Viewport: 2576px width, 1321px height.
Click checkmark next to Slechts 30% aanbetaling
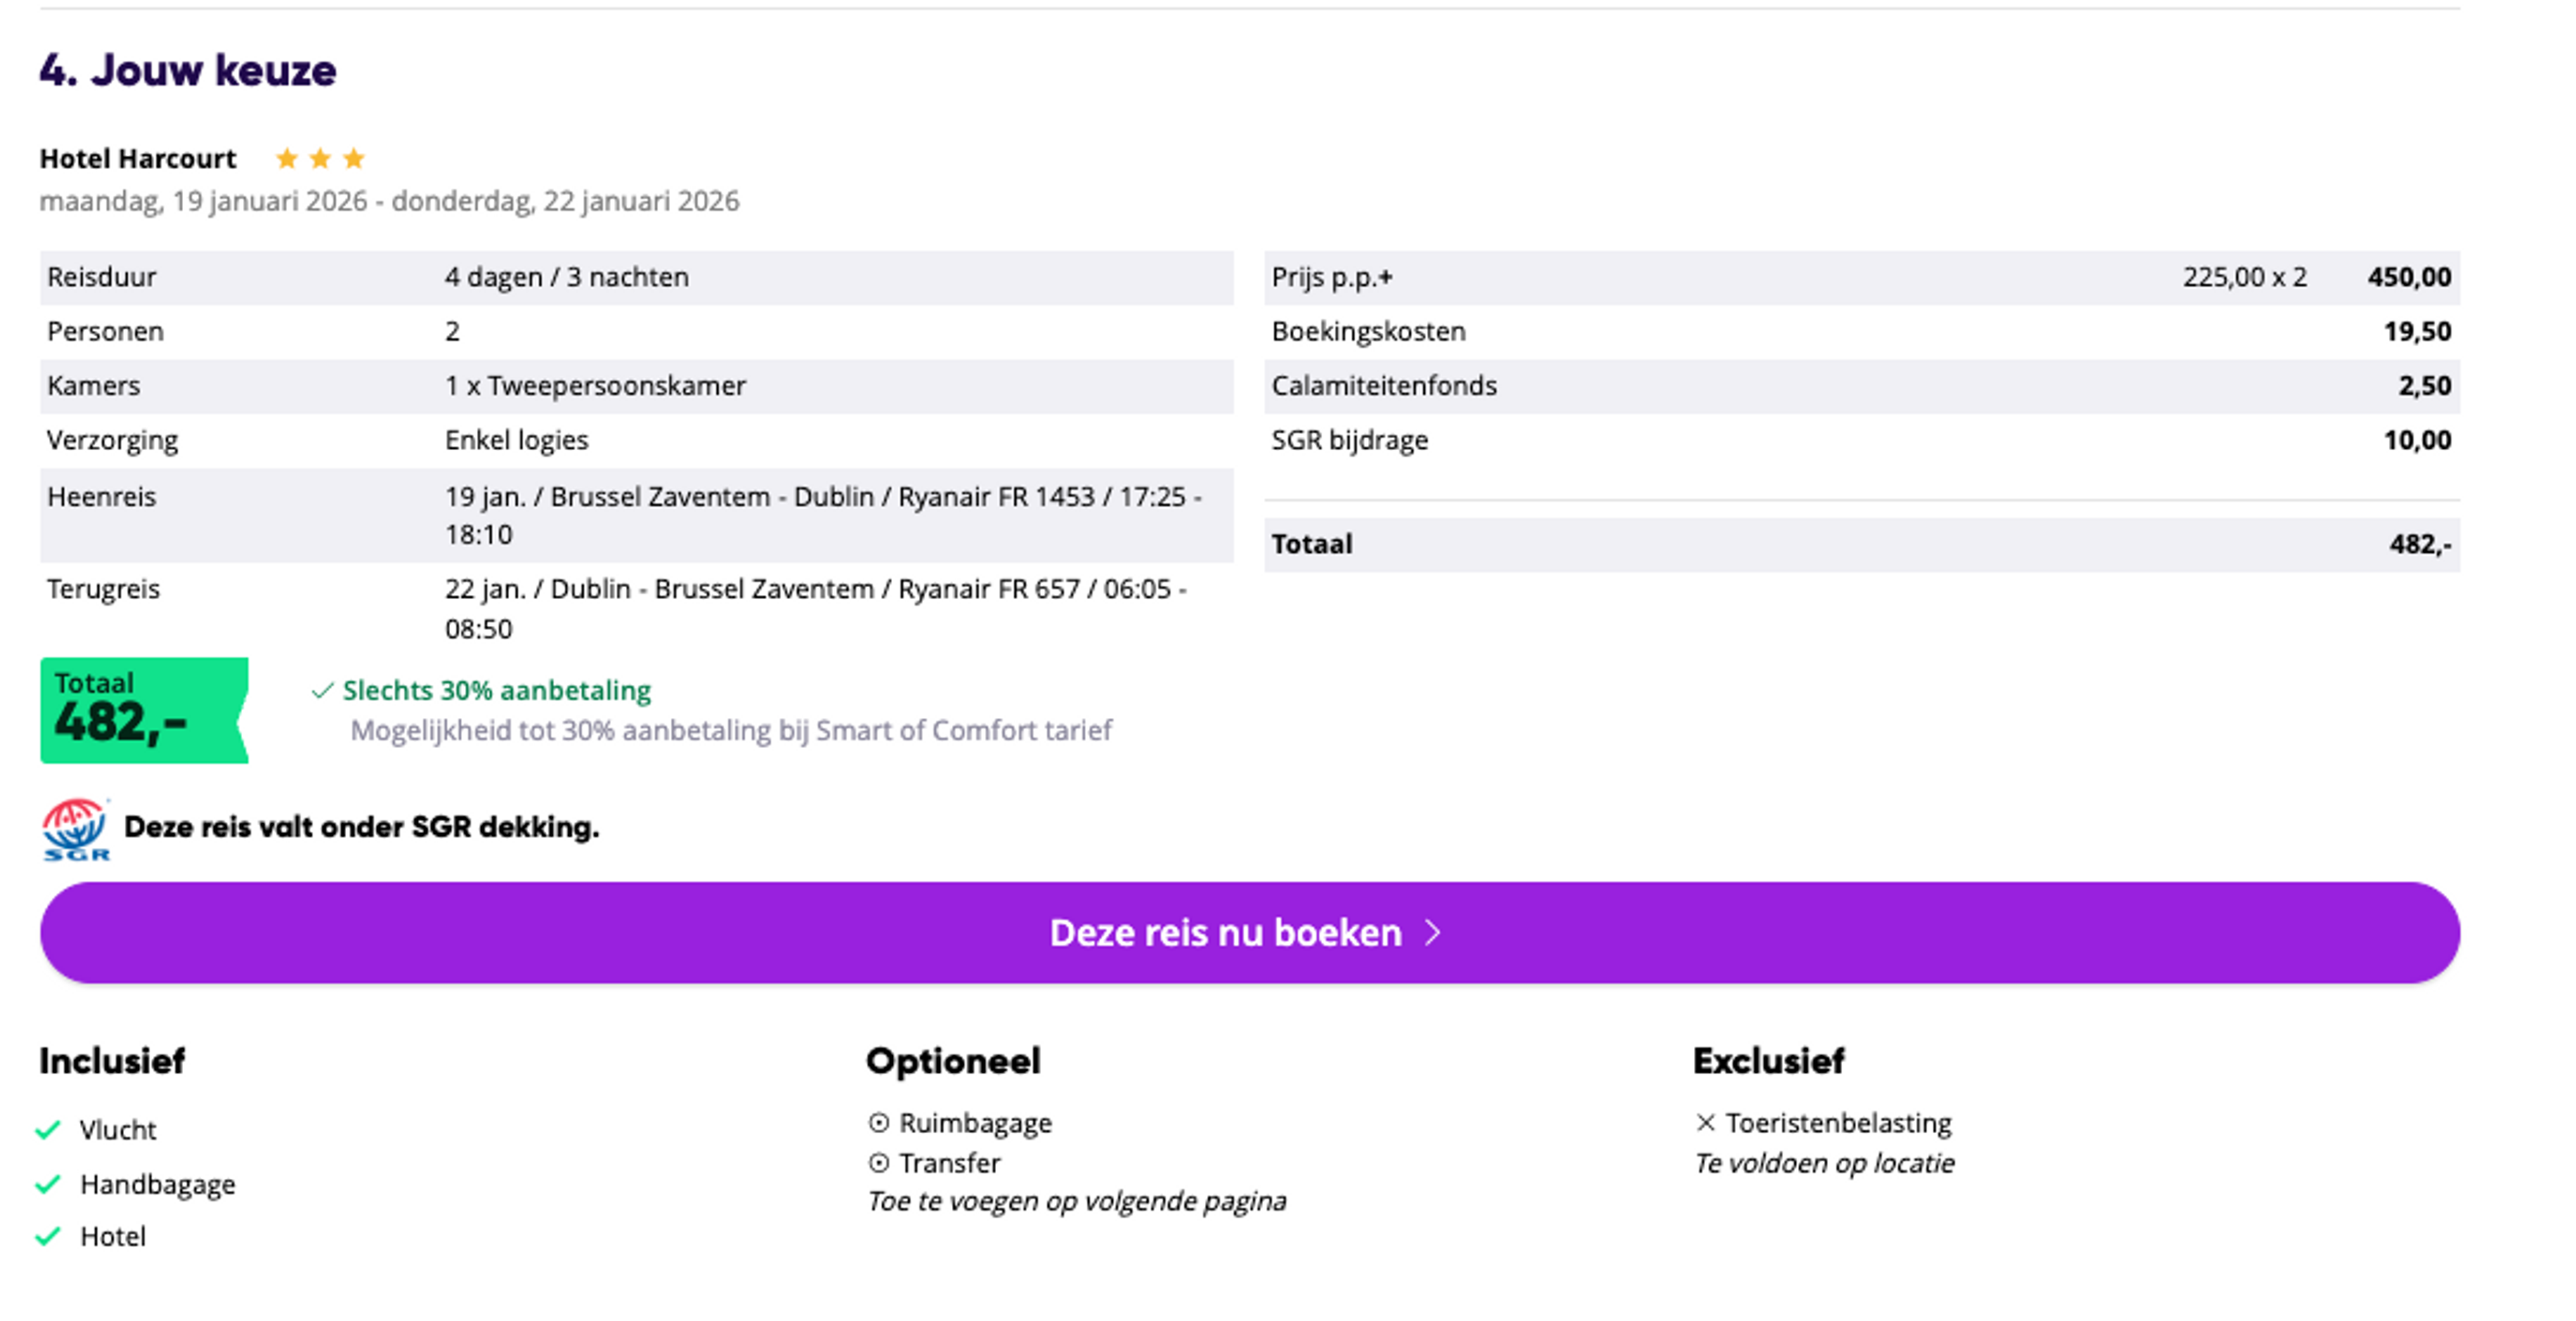(x=322, y=691)
